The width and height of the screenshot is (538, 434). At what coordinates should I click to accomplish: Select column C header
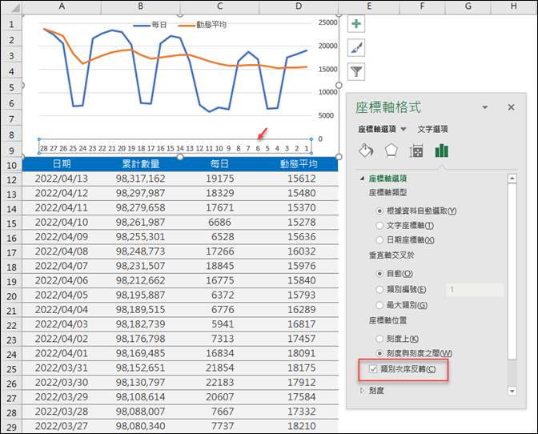coord(219,6)
